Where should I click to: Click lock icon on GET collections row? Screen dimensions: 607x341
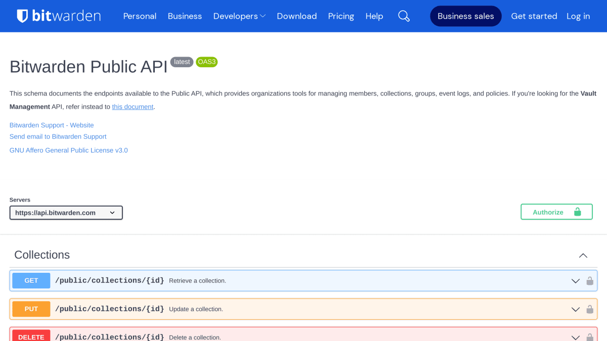[x=590, y=281]
